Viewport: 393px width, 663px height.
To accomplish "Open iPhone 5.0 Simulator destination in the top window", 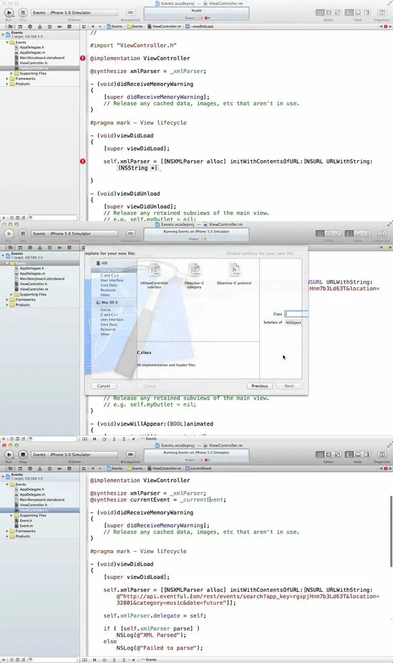I will tap(70, 13).
